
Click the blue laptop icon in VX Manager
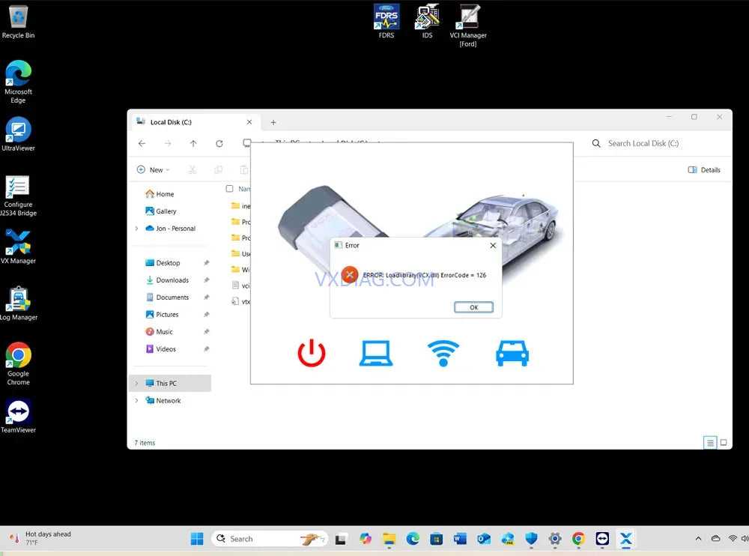pos(376,353)
